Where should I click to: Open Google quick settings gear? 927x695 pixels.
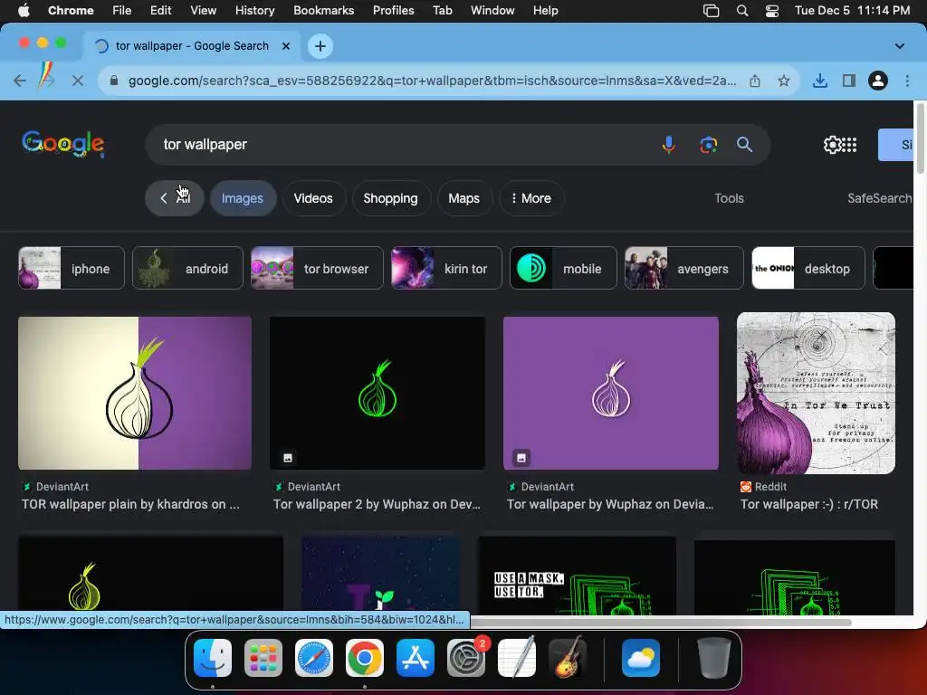click(x=832, y=145)
